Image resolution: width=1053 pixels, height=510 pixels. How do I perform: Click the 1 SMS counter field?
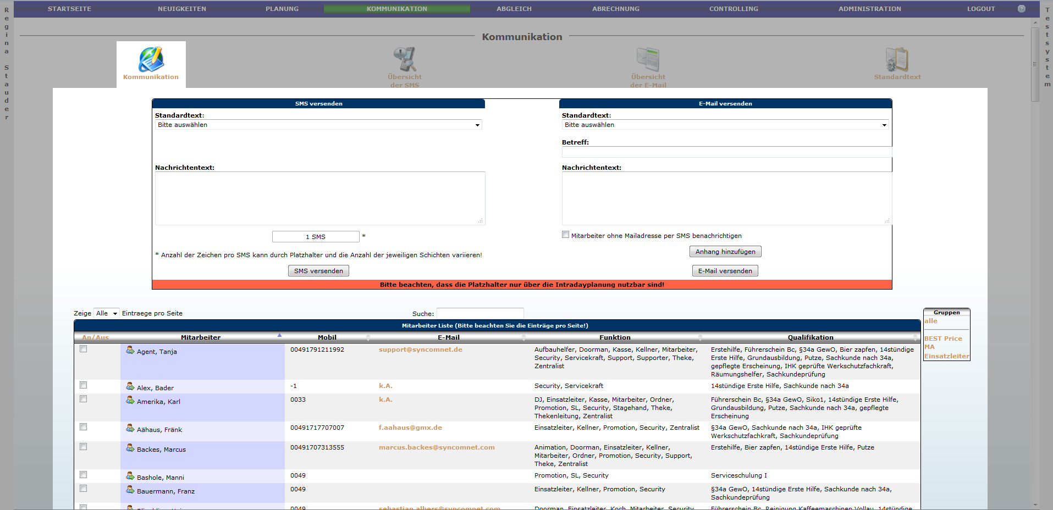pyautogui.click(x=316, y=237)
